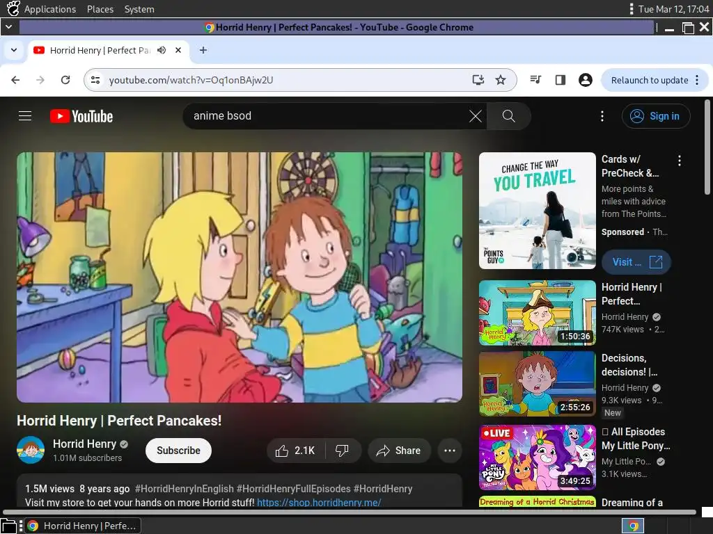713x534 pixels.
Task: Open Horrid Henry channel avatar
Action: pyautogui.click(x=31, y=450)
